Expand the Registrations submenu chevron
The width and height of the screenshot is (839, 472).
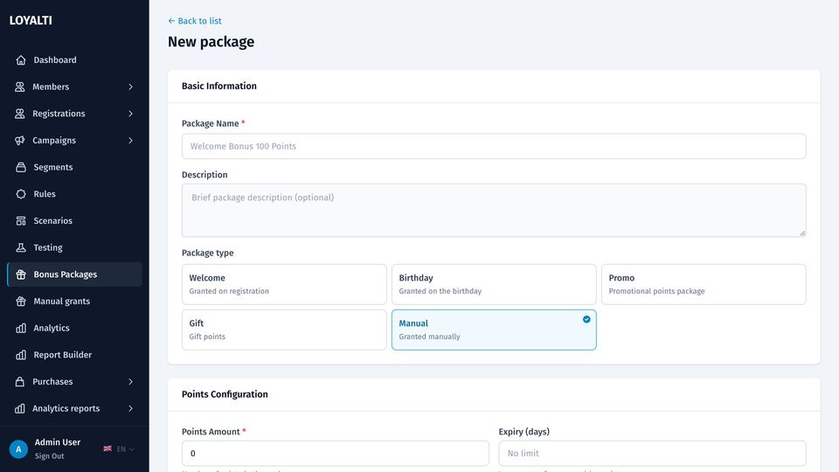[x=130, y=114]
